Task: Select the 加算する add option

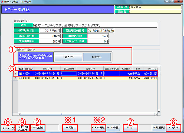Action: (x=97, y=57)
